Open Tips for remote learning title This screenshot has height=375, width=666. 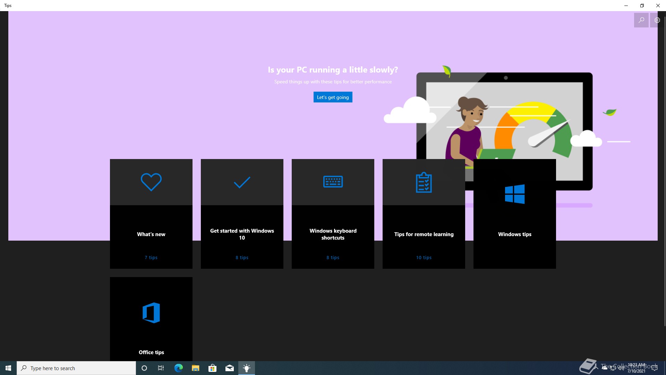pos(424,234)
